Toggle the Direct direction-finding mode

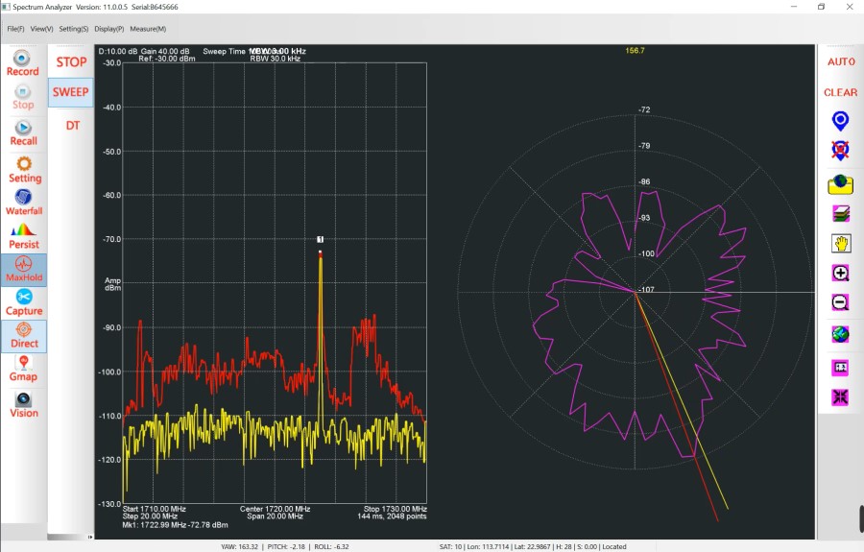pos(24,335)
